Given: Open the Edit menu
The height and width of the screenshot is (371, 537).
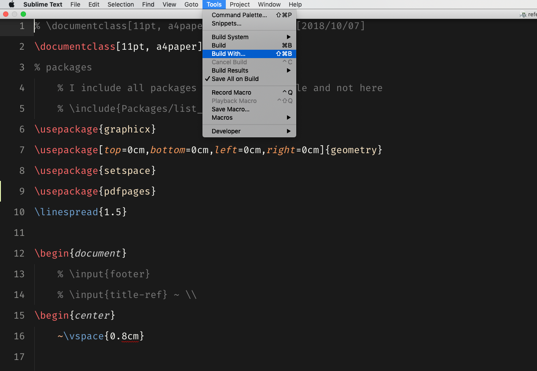Looking at the screenshot, I should click(x=94, y=4).
